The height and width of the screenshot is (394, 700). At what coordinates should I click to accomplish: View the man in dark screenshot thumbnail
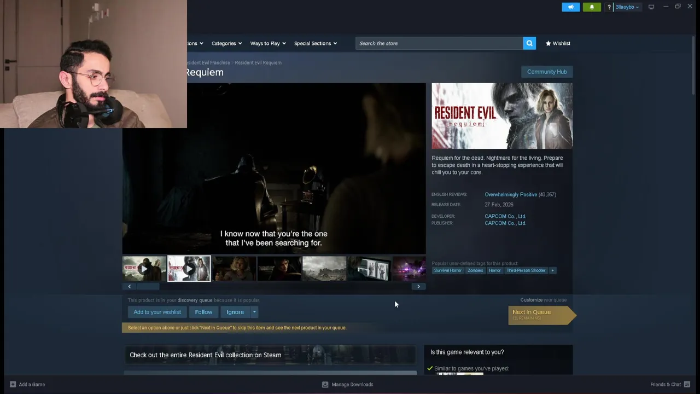pos(279,269)
